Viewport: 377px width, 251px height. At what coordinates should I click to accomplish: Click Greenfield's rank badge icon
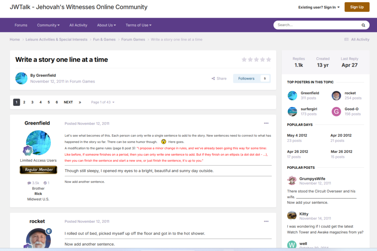[x=29, y=150]
